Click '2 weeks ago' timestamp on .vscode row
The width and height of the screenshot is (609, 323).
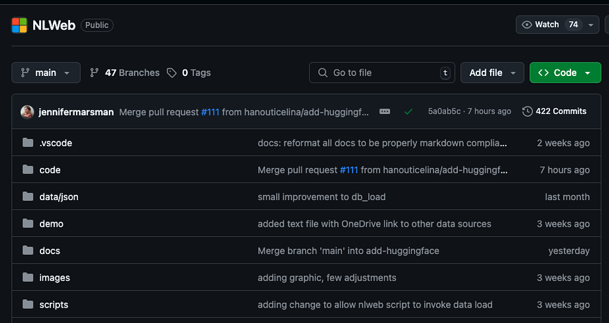point(563,142)
